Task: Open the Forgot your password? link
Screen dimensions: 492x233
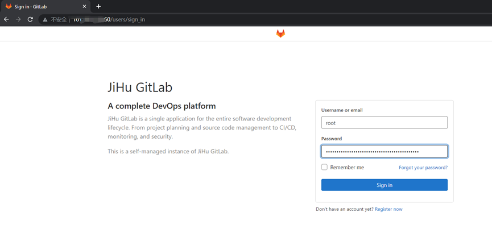Action: pos(423,168)
